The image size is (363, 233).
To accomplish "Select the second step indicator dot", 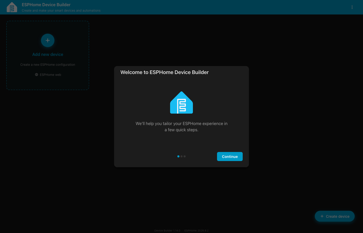I will pyautogui.click(x=181, y=157).
